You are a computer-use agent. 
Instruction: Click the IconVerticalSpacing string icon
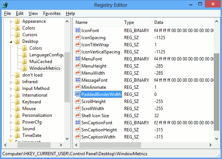tap(78, 52)
